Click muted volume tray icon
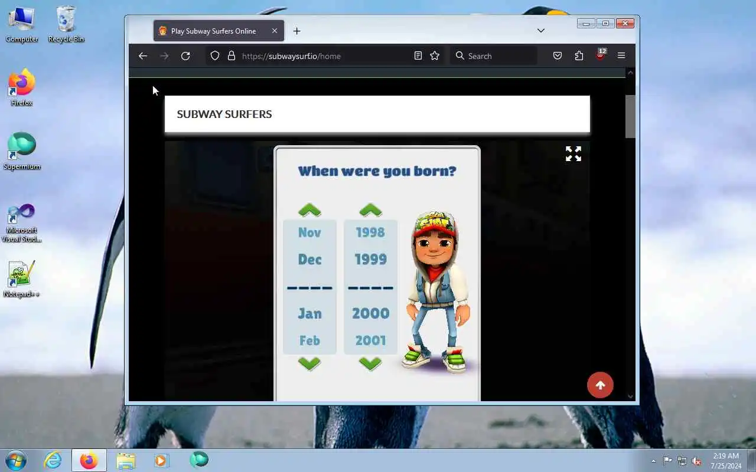 point(697,461)
